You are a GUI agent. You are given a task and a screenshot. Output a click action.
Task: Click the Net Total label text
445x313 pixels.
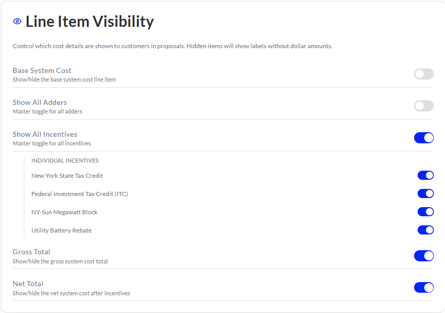[28, 284]
